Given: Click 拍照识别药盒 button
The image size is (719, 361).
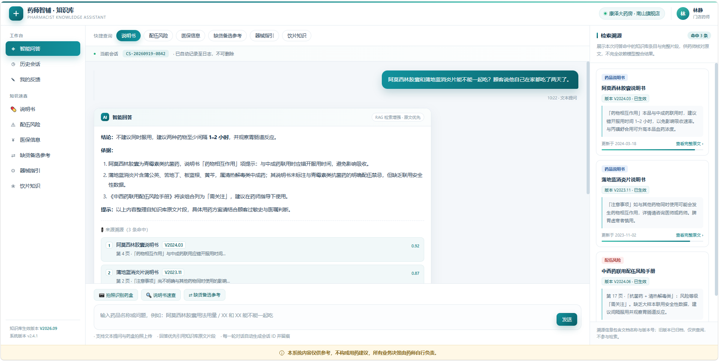Looking at the screenshot, I should click(x=116, y=295).
